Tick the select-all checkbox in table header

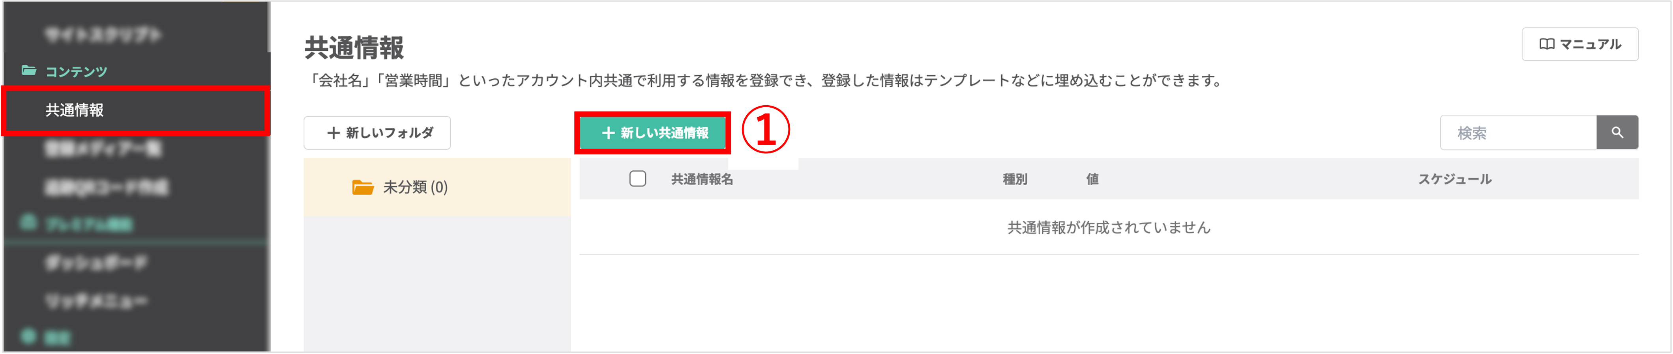[x=637, y=178]
